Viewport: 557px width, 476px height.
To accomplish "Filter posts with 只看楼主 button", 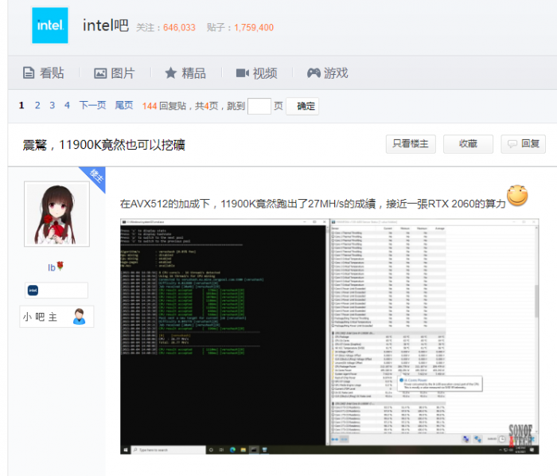I will click(410, 144).
